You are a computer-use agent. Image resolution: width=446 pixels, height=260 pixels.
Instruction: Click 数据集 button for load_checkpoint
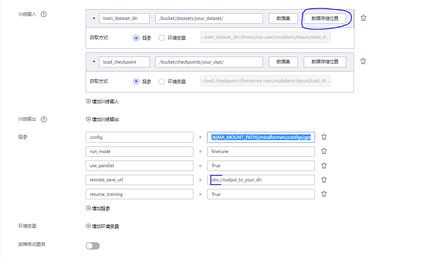pyautogui.click(x=283, y=62)
